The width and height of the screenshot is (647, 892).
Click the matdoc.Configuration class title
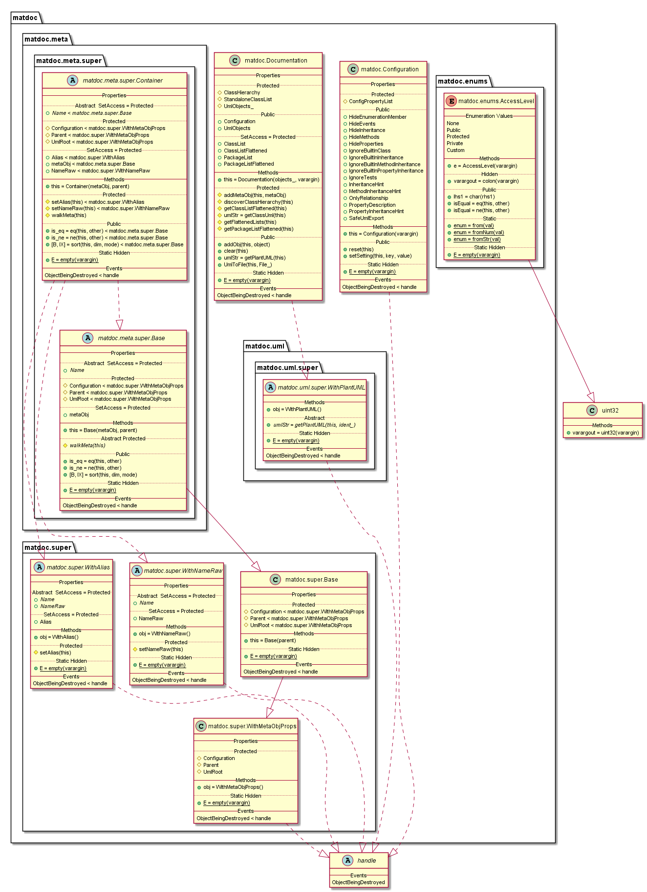[390, 69]
